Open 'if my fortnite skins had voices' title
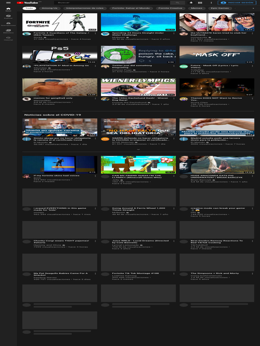 [57, 175]
